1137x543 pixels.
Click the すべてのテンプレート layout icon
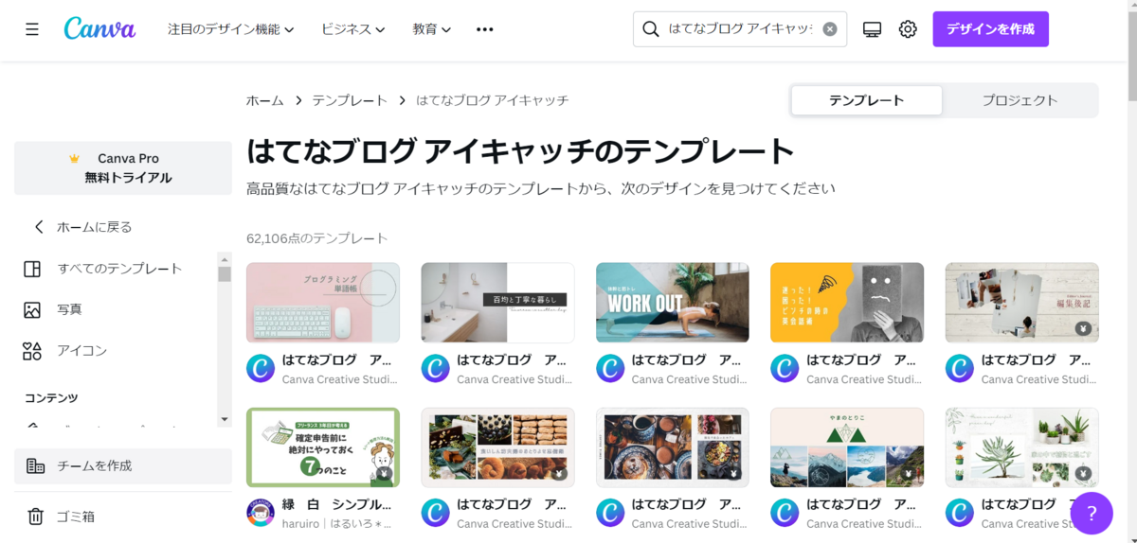click(x=32, y=269)
